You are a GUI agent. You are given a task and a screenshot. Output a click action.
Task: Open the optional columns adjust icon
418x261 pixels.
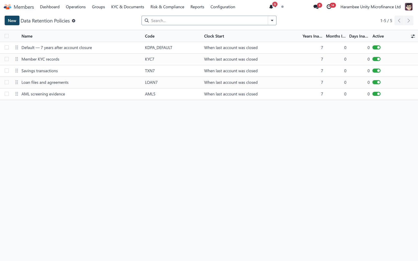(x=413, y=36)
